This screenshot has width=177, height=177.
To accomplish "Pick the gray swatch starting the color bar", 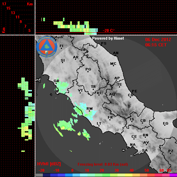I will 39,175.
